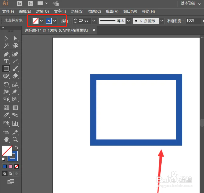Expand the fill color dropdown arrow
This screenshot has width=204, height=193.
(x=41, y=21)
